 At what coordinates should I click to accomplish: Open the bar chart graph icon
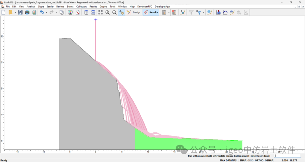tap(218, 12)
